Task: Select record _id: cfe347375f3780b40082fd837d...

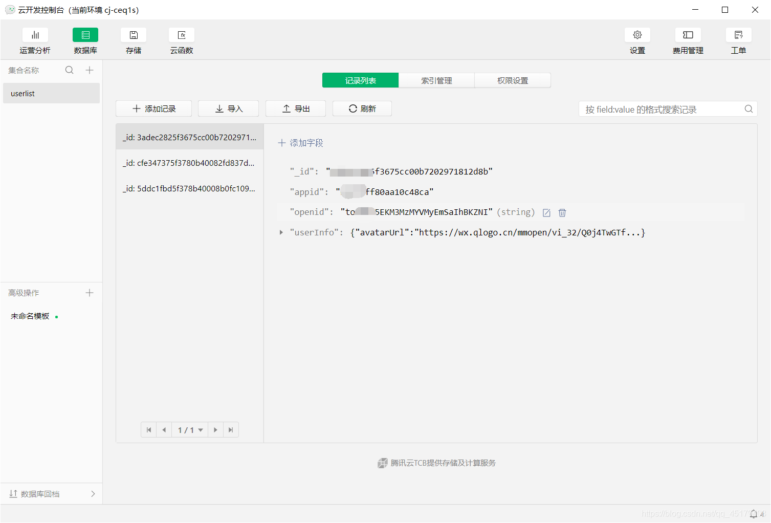Action: tap(190, 163)
